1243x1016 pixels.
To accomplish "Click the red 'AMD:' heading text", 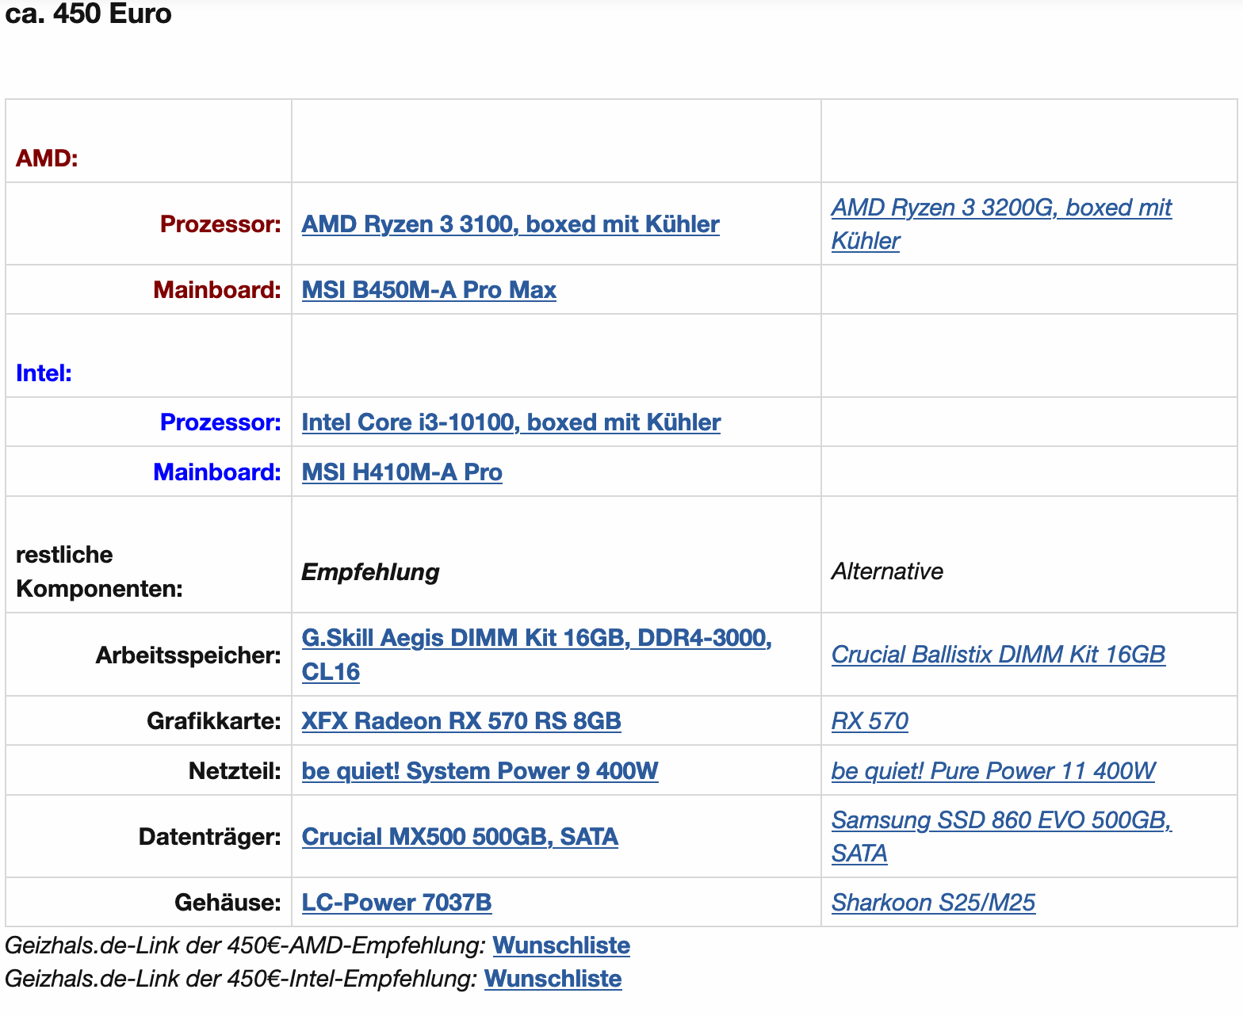I will pyautogui.click(x=47, y=159).
